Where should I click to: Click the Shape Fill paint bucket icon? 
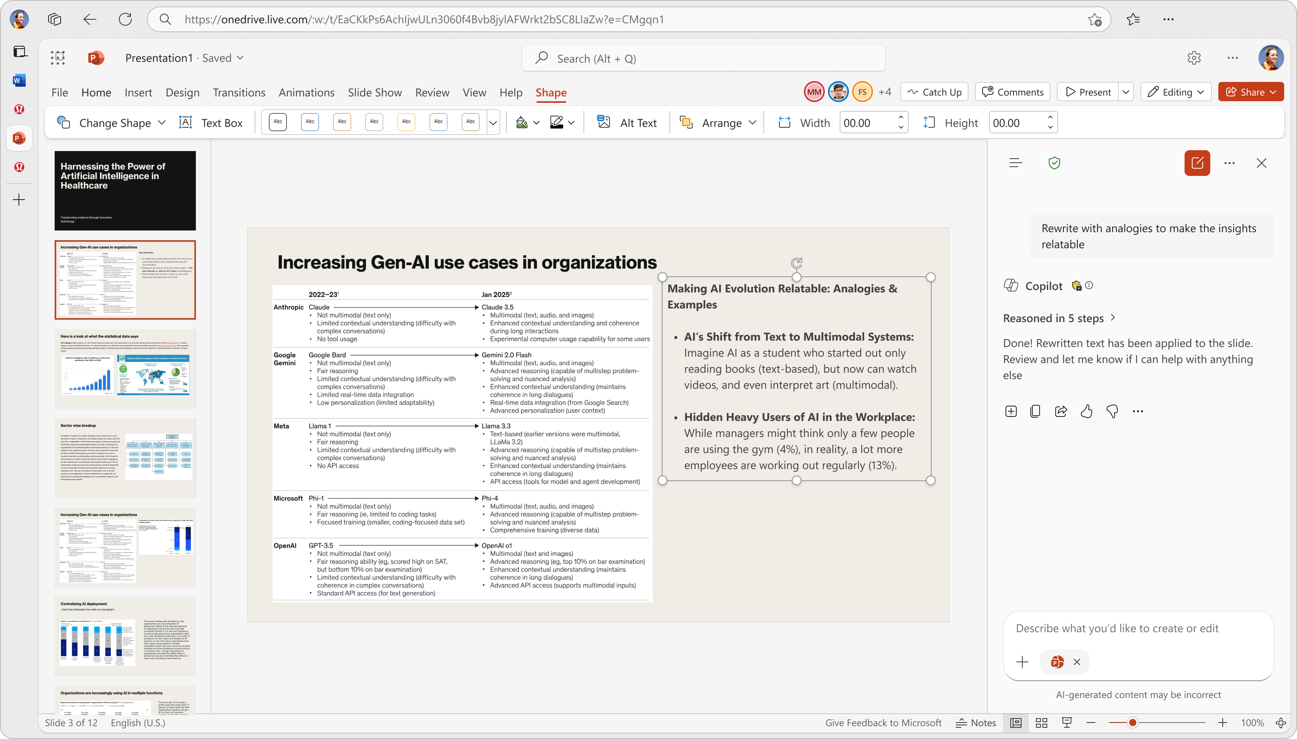(x=522, y=122)
